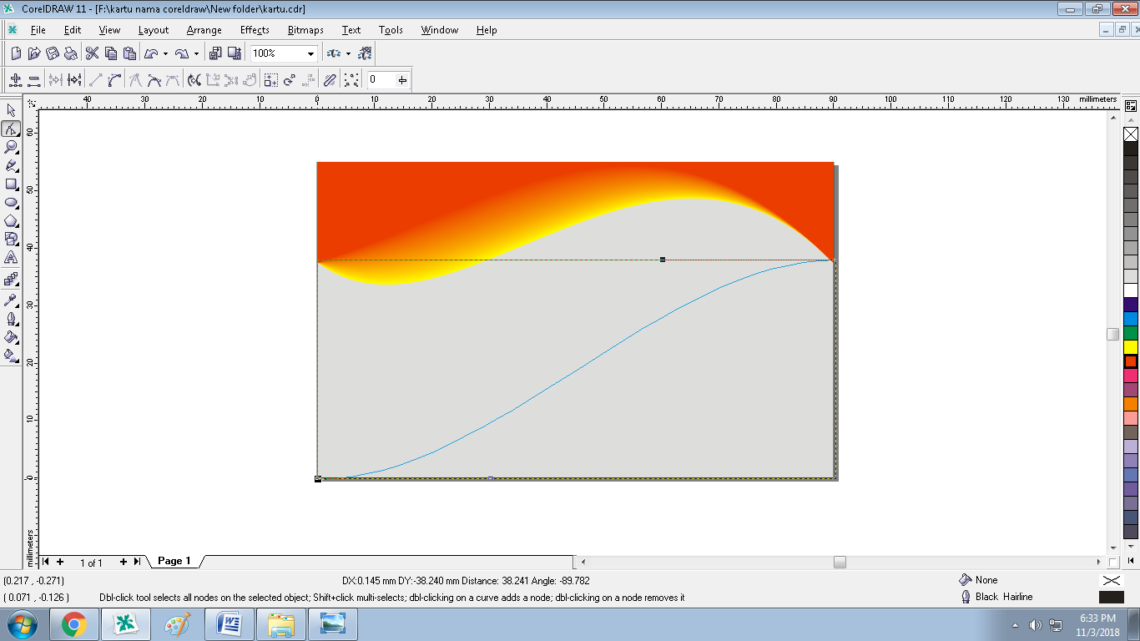Screen dimensions: 1140x641
Task: Select the Fill bucket tool
Action: tap(12, 336)
